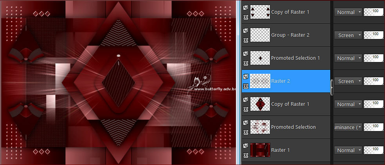
Task: Click opacity slider of Raster 1 layer
Action: tap(374, 150)
